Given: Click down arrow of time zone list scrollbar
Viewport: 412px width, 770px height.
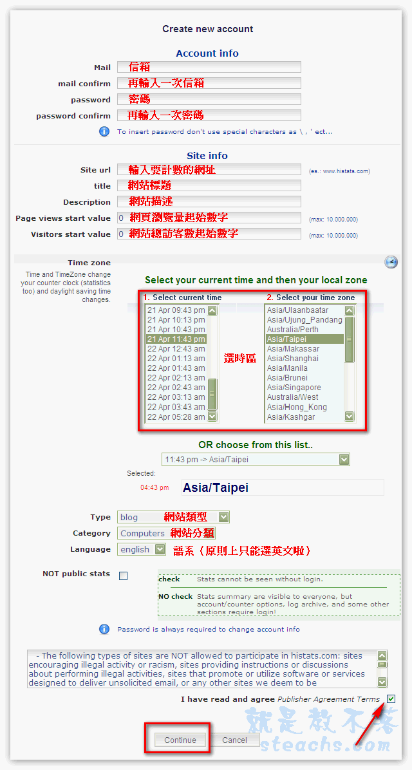Looking at the screenshot, I should point(349,416).
